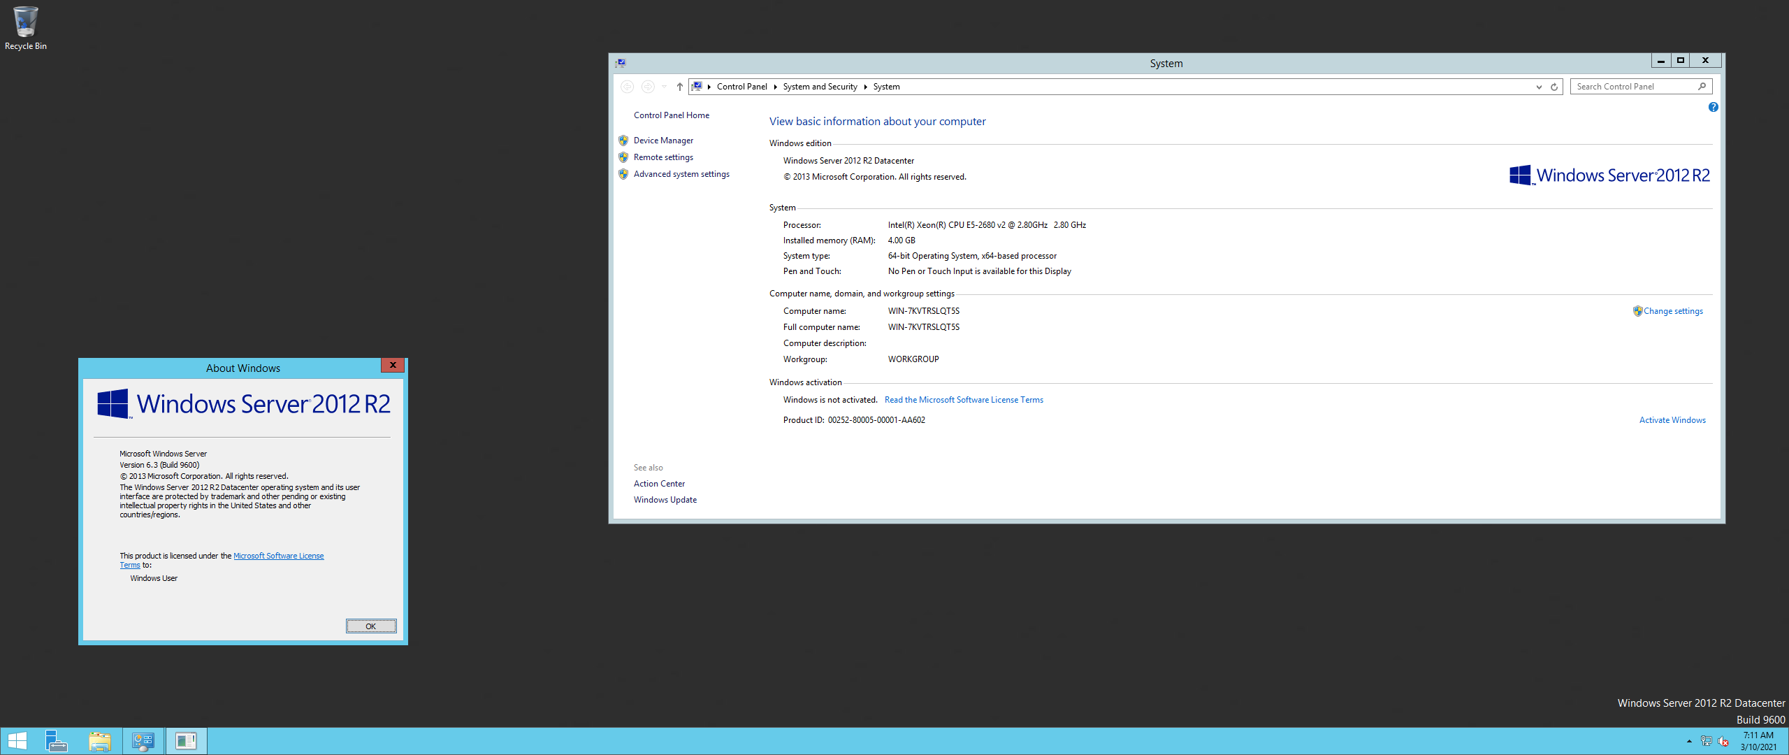Refresh the System window address bar
Image resolution: width=1789 pixels, height=755 pixels.
point(1554,87)
